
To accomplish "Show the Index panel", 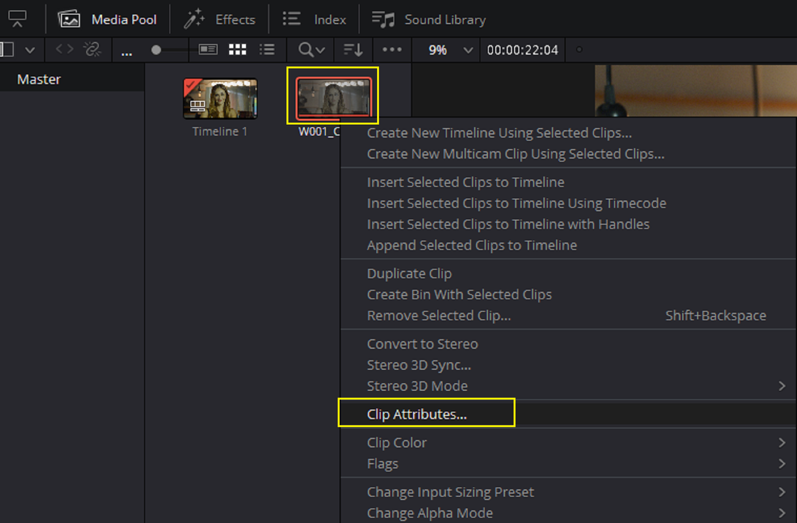I will point(314,20).
